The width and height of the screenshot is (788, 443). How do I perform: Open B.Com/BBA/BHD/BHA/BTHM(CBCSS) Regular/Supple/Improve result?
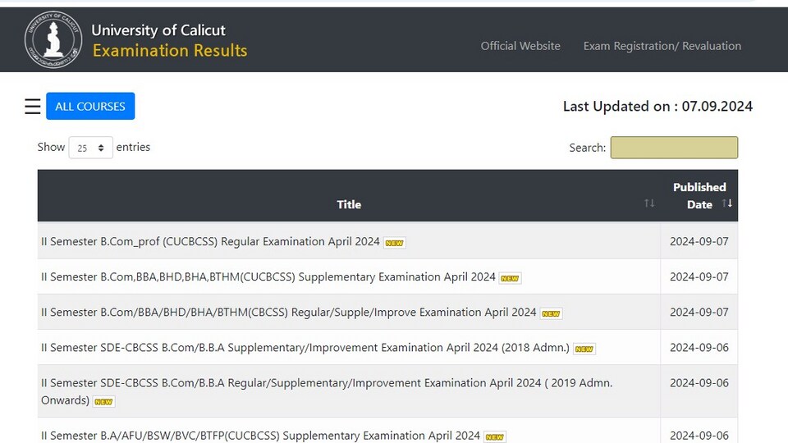point(288,312)
